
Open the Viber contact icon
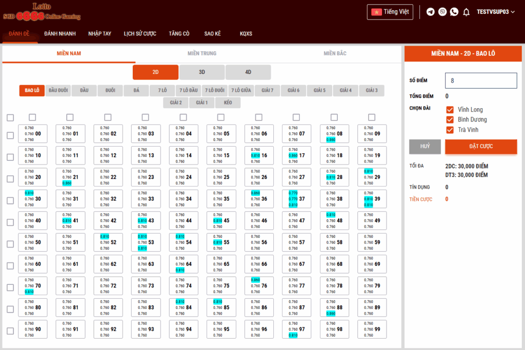point(442,12)
